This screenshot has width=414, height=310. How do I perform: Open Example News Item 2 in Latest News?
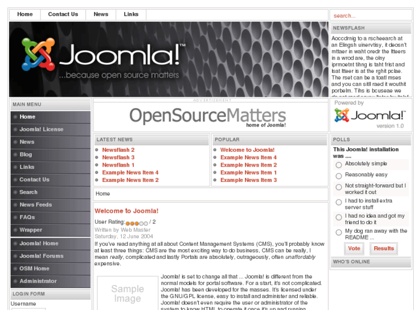(130, 180)
